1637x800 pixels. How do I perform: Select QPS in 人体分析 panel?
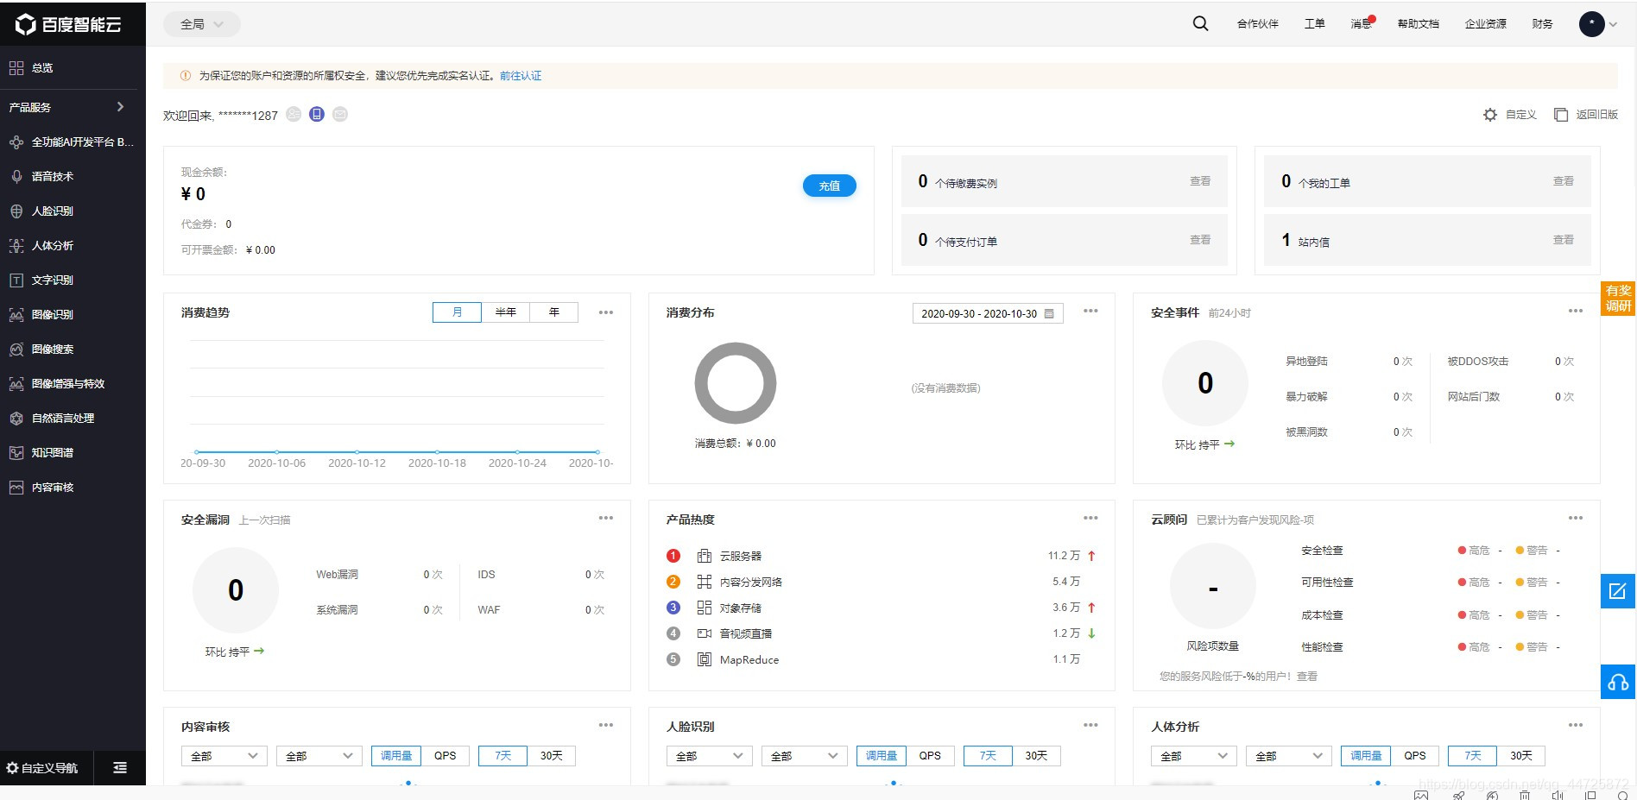click(x=1414, y=755)
